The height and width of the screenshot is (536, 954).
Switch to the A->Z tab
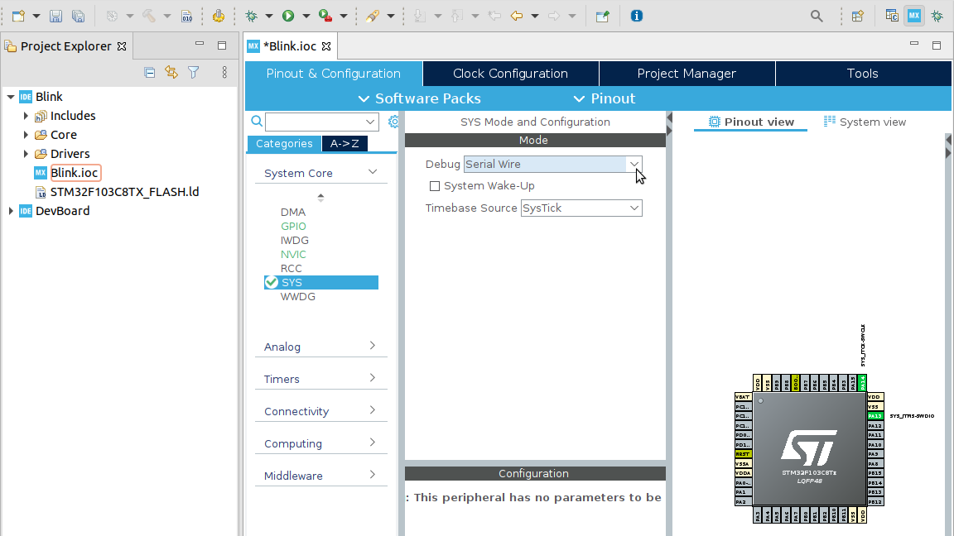(x=344, y=143)
